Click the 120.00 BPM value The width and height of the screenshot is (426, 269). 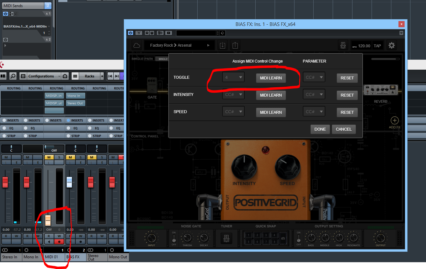[x=364, y=46]
